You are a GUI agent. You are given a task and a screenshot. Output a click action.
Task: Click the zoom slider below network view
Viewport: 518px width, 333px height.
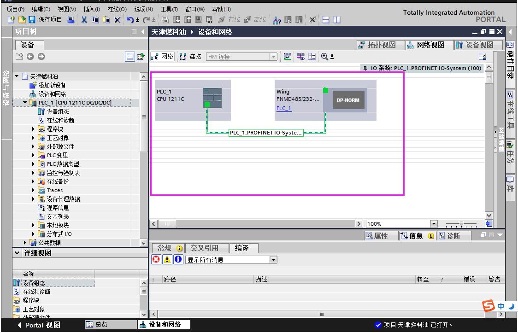coord(461,224)
